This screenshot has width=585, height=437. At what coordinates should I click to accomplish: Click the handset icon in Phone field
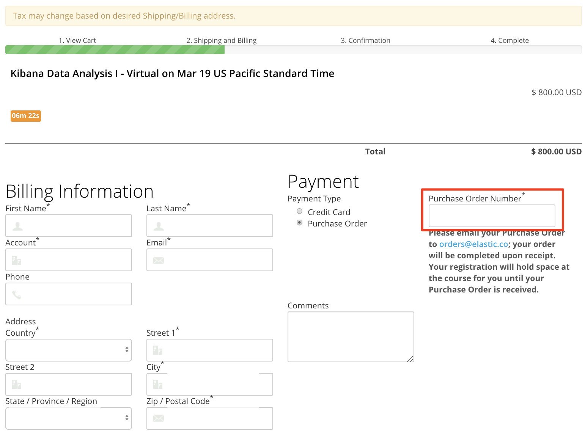(17, 295)
